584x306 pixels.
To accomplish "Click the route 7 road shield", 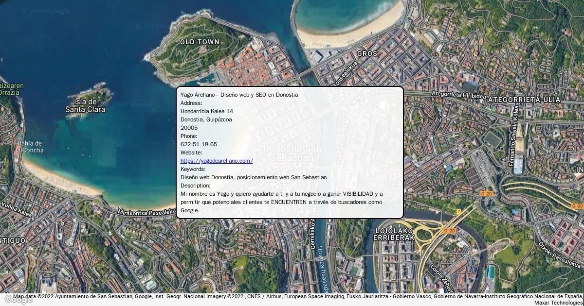I will coord(458,212).
